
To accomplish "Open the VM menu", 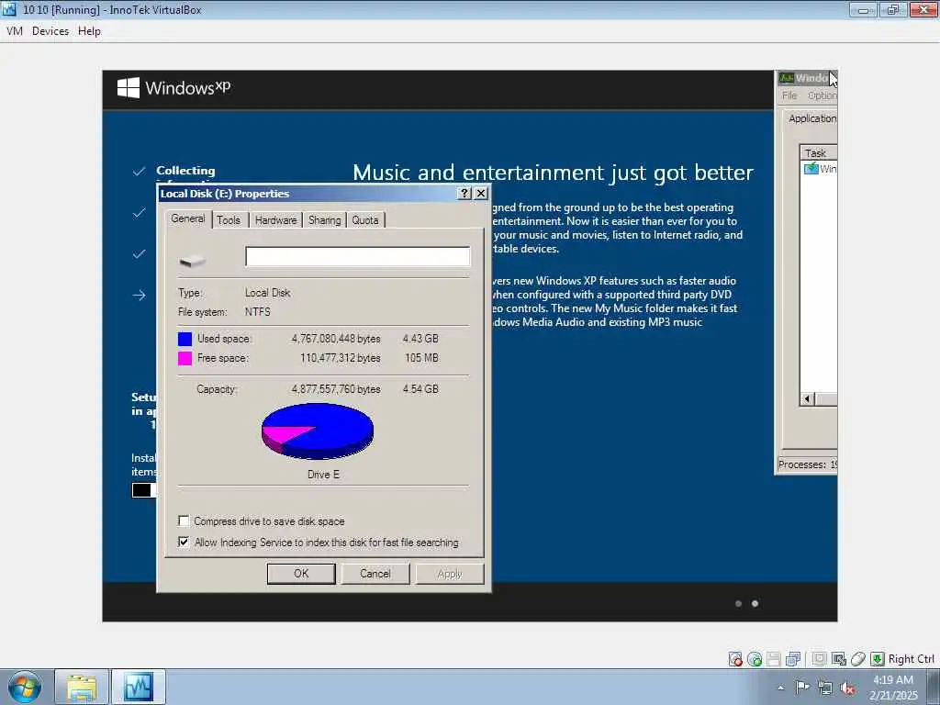I will coord(15,30).
